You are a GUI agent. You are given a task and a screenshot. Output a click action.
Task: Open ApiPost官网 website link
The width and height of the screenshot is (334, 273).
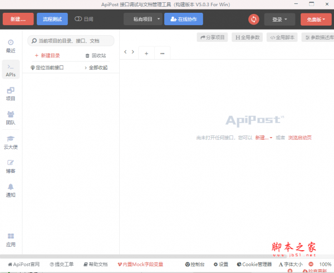[x=24, y=264]
